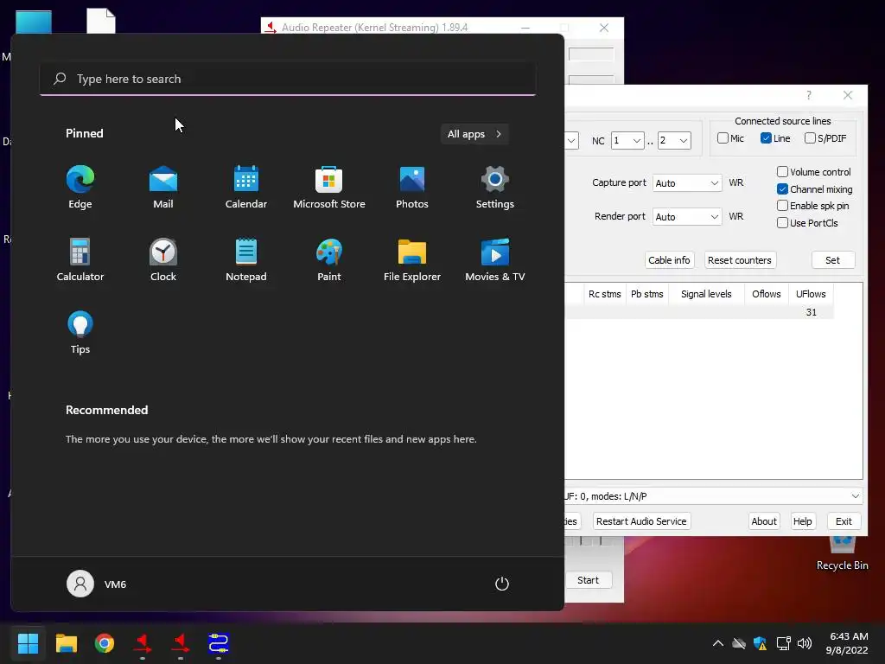Check the Use PortCls option
This screenshot has width=885, height=664.
pos(782,223)
